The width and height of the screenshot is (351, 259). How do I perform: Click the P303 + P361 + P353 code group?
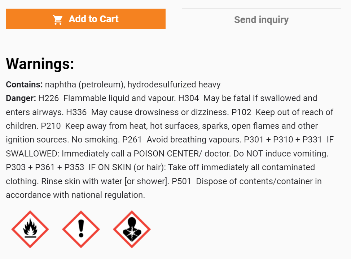pos(45,168)
